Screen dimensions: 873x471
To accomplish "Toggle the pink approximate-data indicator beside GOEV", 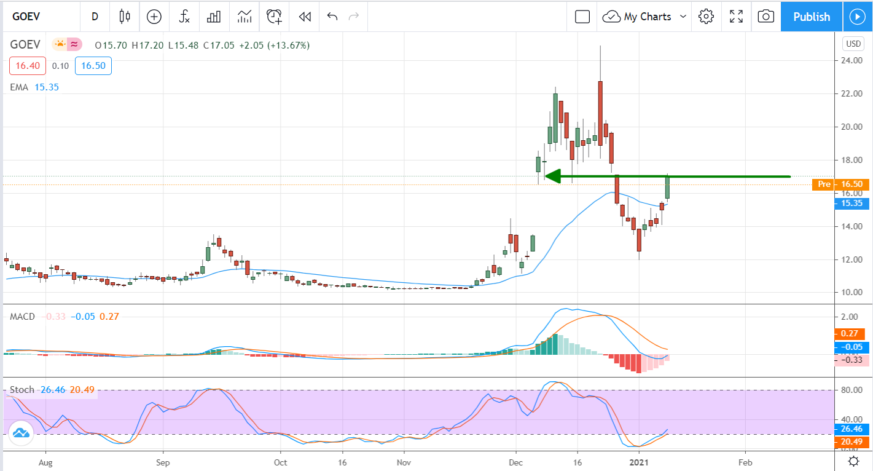I will click(x=75, y=44).
